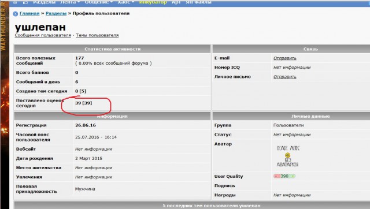The image size is (370, 209).
Task: Click the ratings today value 39 [39]
Action: (83, 103)
